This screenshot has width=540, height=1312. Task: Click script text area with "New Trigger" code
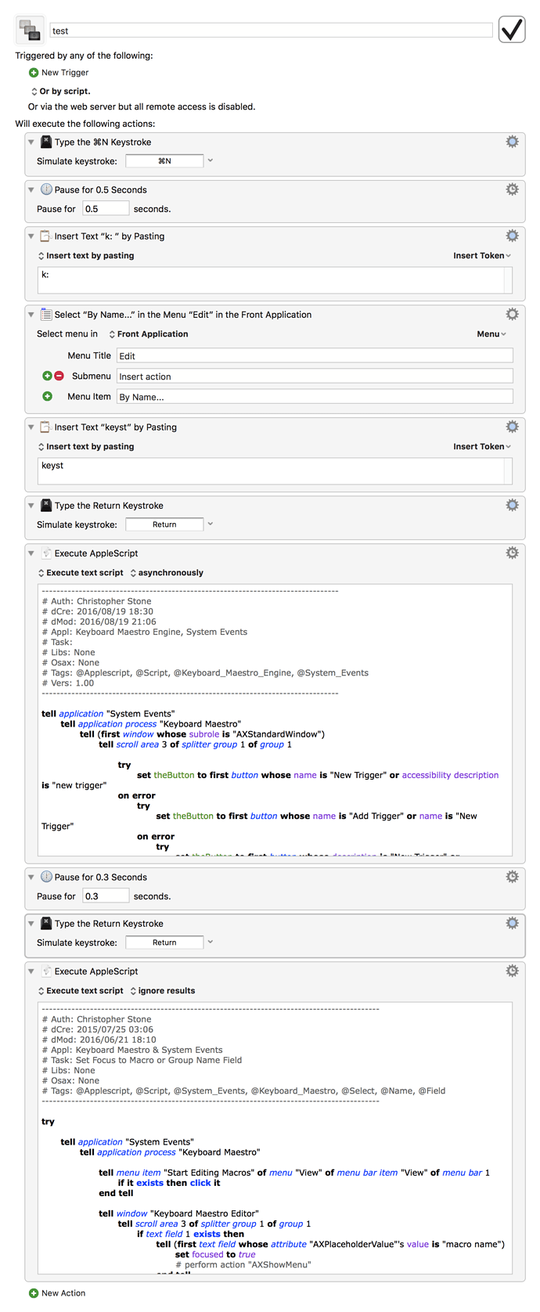tap(275, 720)
